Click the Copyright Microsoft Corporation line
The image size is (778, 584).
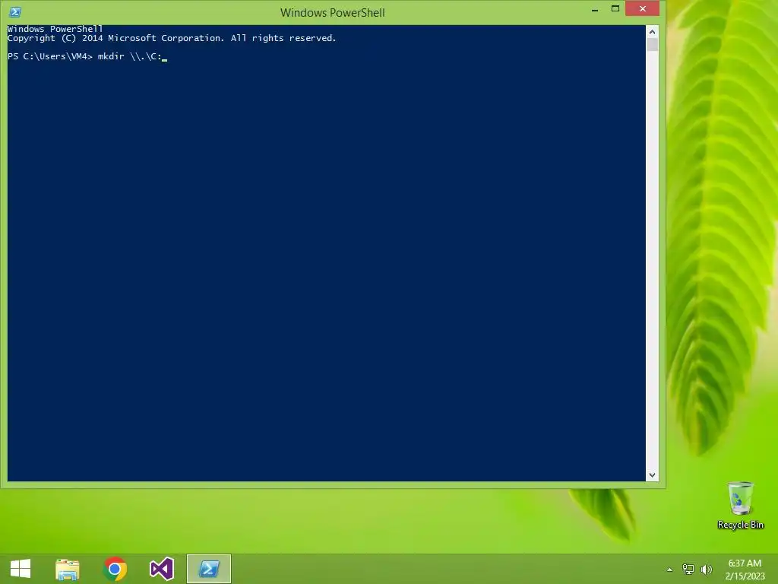172,38
